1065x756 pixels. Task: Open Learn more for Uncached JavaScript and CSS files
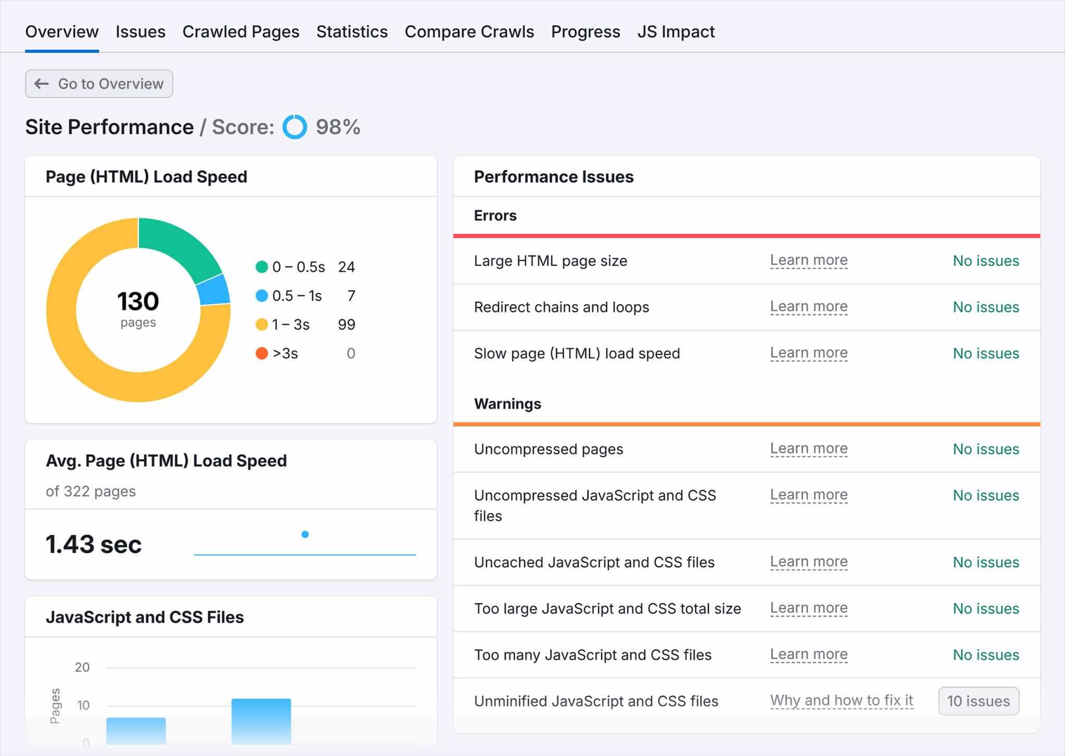(809, 562)
